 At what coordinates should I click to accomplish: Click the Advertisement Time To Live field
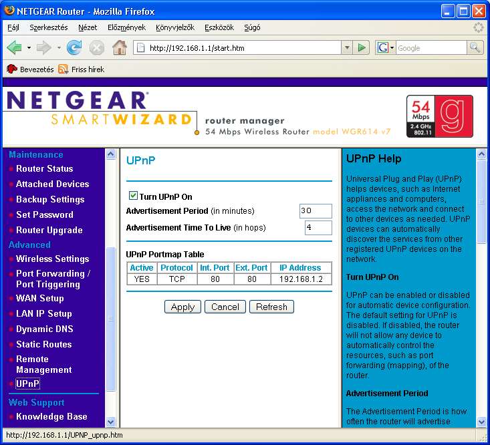318,228
